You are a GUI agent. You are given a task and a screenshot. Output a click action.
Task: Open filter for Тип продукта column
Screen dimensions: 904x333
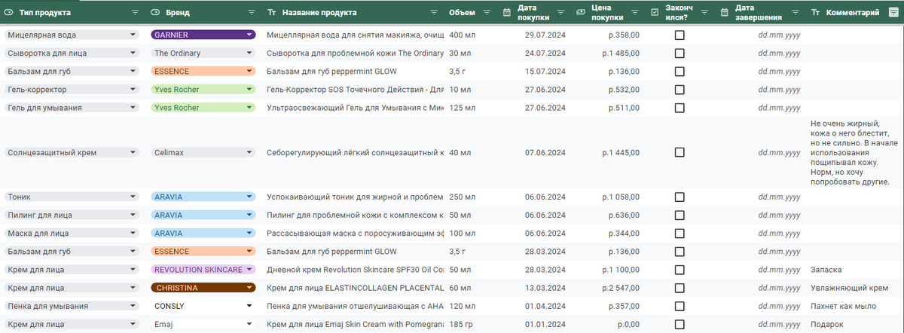click(135, 13)
